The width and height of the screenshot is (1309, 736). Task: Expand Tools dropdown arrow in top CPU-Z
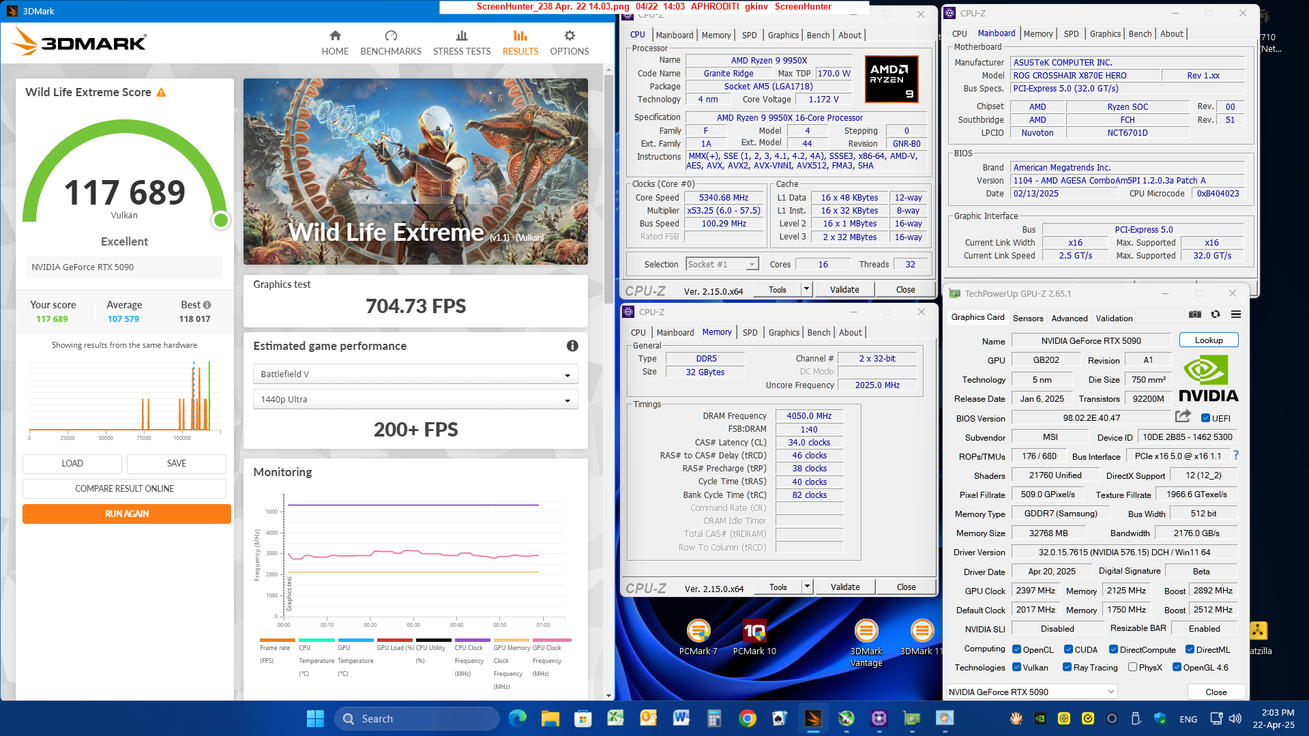click(806, 289)
